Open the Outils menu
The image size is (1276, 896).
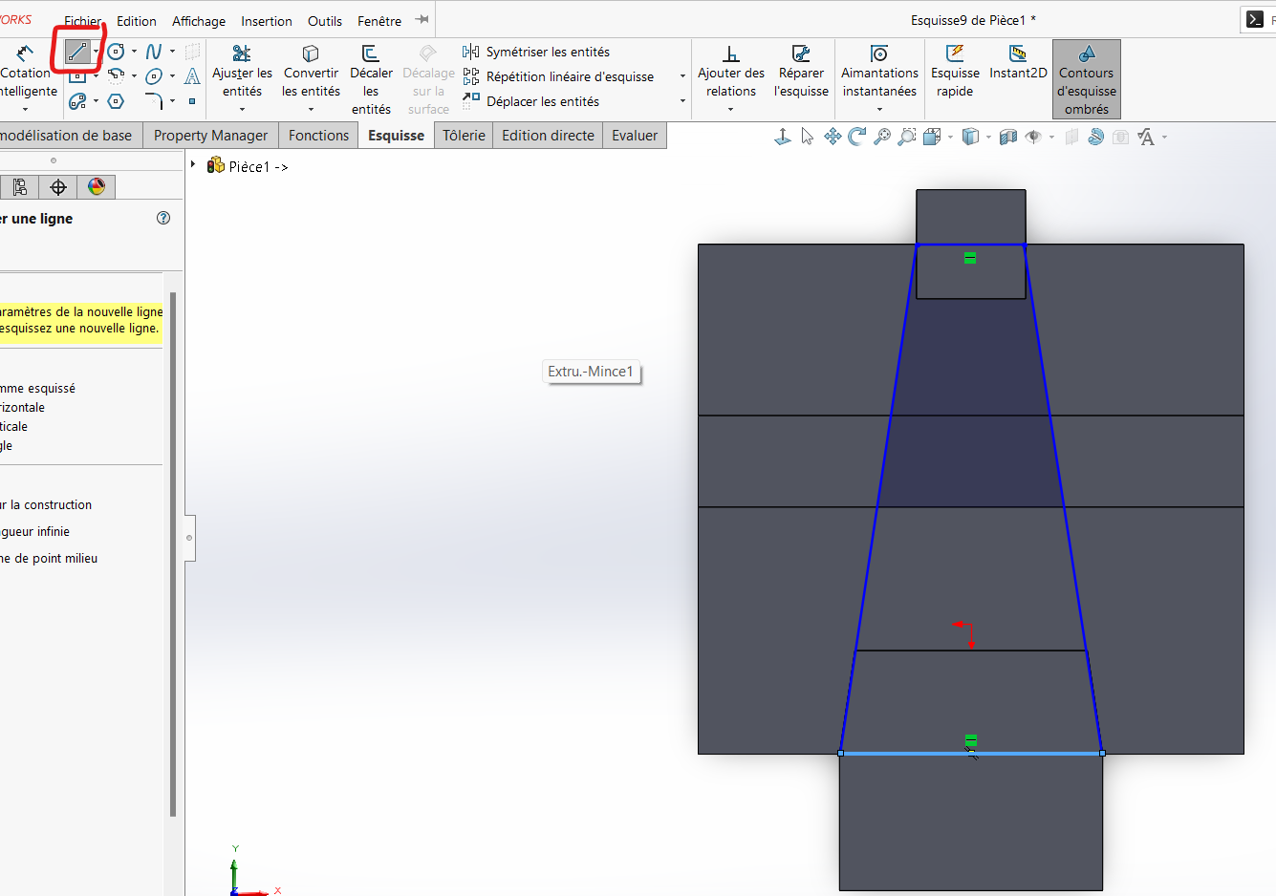(325, 21)
